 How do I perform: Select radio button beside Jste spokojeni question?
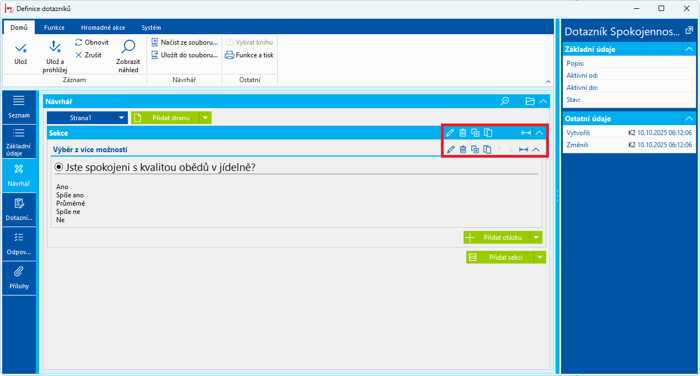click(x=59, y=167)
